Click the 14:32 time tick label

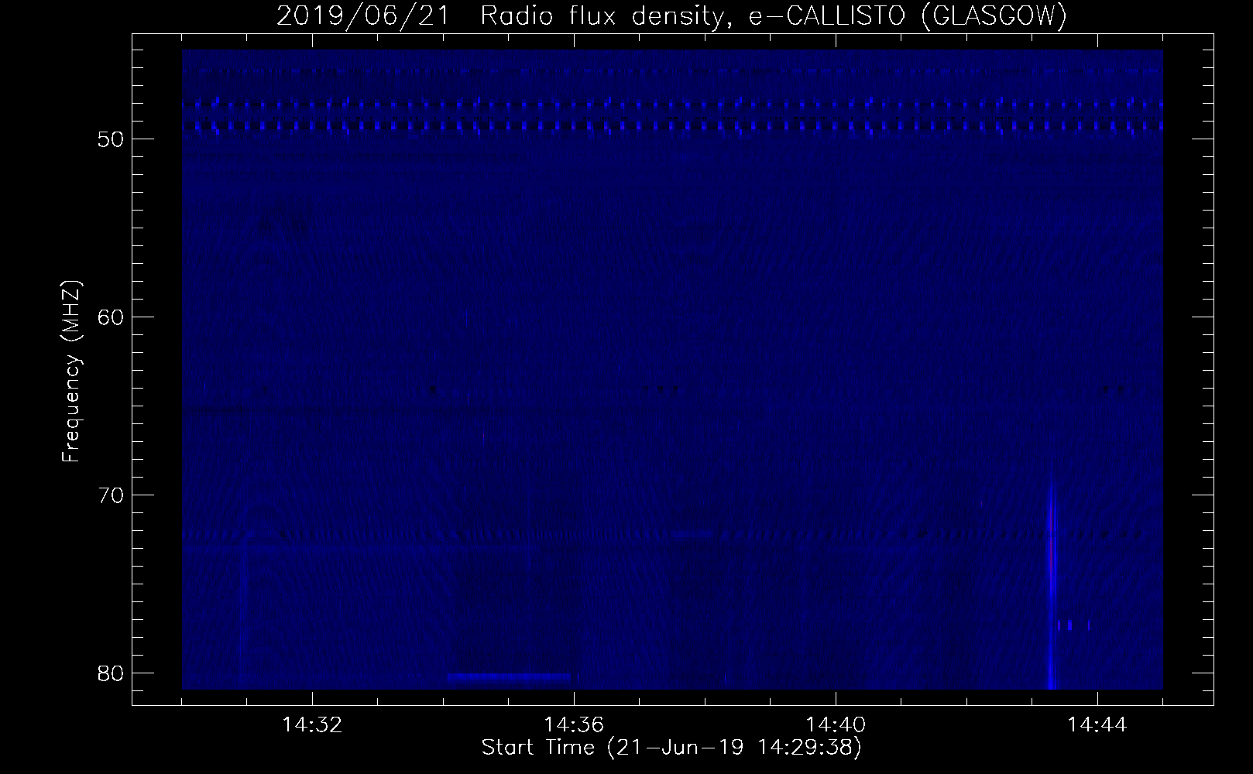[312, 725]
